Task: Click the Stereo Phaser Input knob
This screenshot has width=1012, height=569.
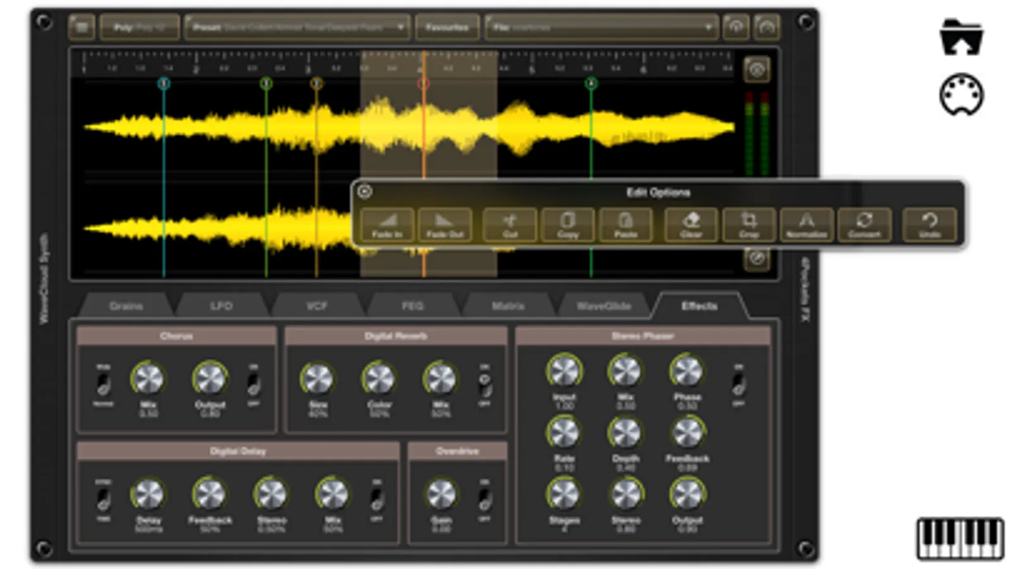Action: point(564,370)
